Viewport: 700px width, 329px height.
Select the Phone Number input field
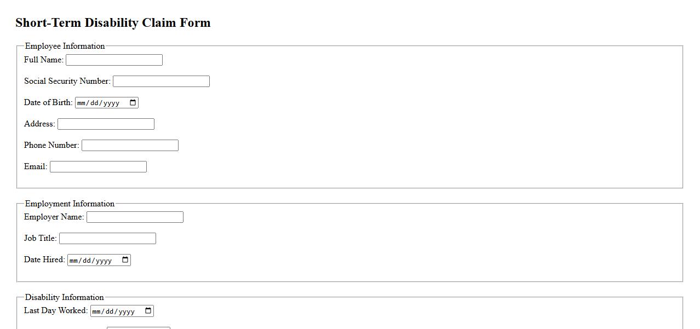(130, 146)
